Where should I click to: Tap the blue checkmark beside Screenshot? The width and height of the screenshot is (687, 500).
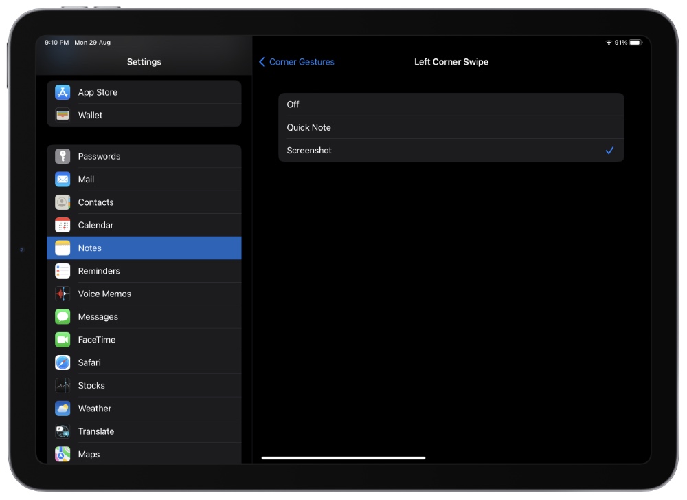click(609, 151)
